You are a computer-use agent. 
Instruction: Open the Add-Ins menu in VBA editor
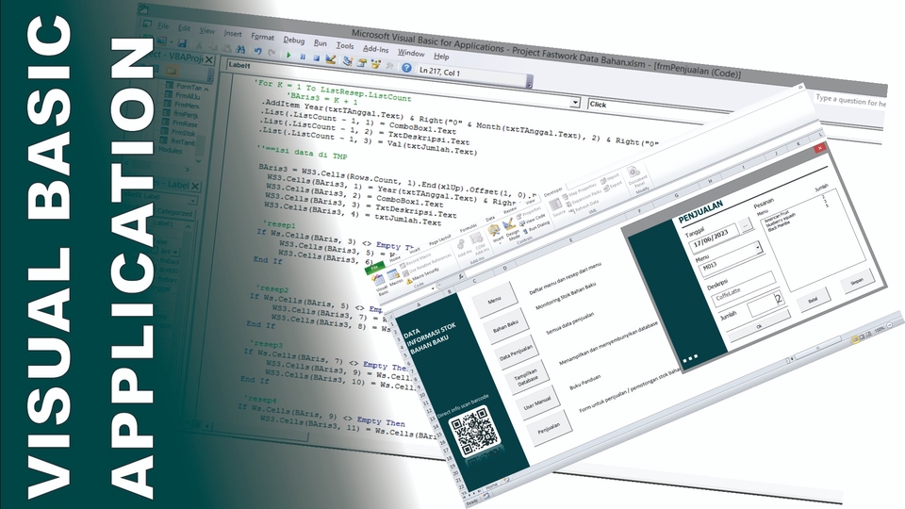click(375, 49)
